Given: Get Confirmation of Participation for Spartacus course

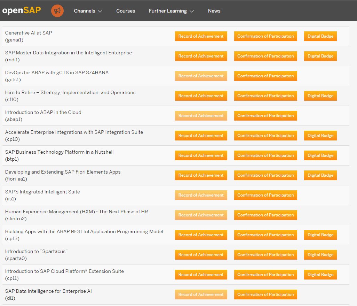Looking at the screenshot, I should [x=265, y=254].
